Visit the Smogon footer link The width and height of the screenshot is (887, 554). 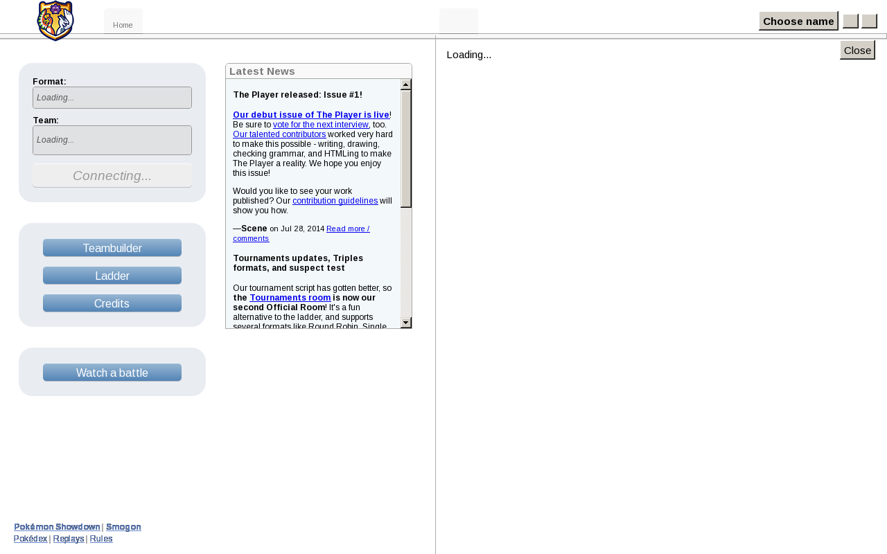point(123,527)
